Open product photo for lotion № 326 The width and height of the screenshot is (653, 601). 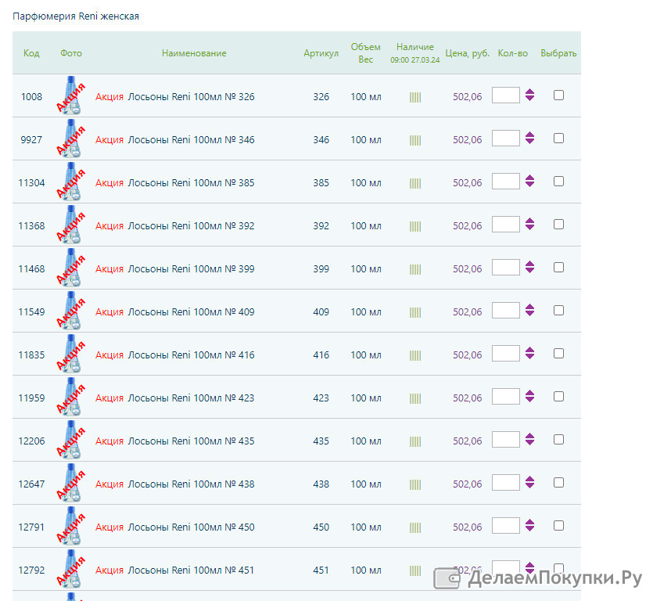(x=71, y=95)
